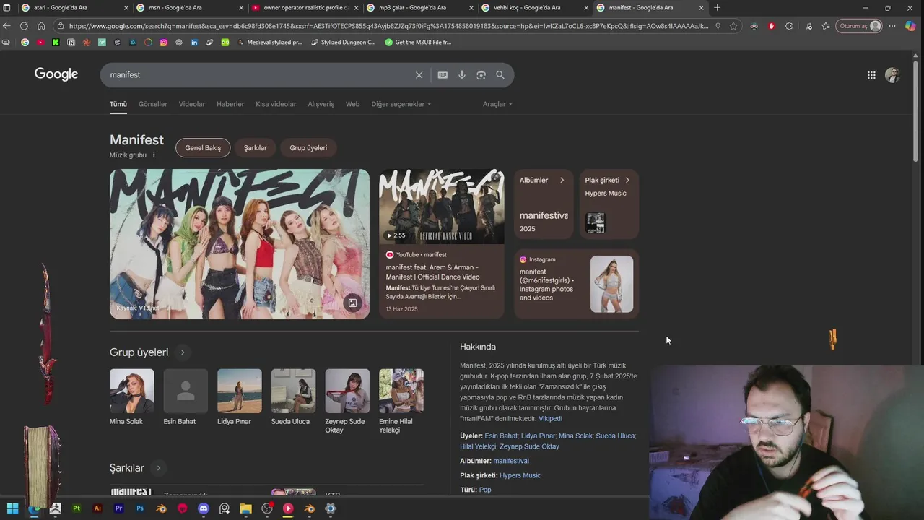
Task: Open more options dots beside Müzik grubu
Action: [x=154, y=155]
